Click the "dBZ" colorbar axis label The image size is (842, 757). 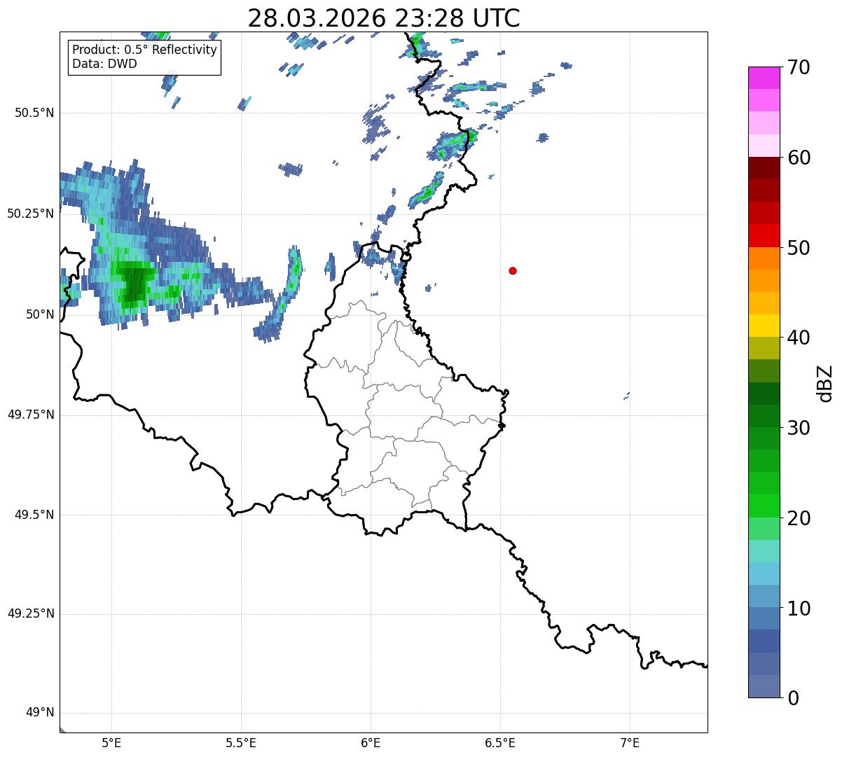pyautogui.click(x=826, y=382)
